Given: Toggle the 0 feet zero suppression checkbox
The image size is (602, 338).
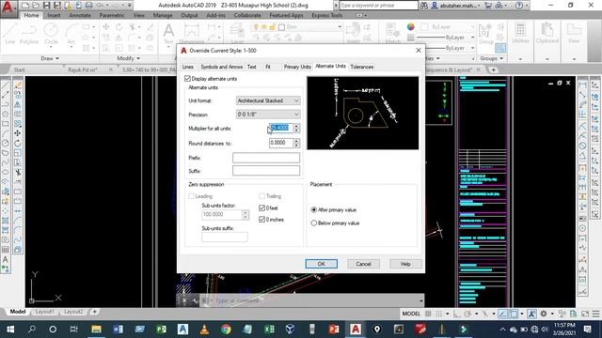Looking at the screenshot, I should 261,207.
